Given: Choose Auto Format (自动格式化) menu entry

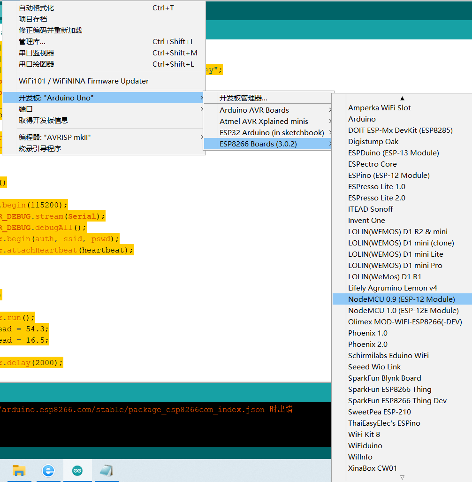Looking at the screenshot, I should tap(104, 8).
